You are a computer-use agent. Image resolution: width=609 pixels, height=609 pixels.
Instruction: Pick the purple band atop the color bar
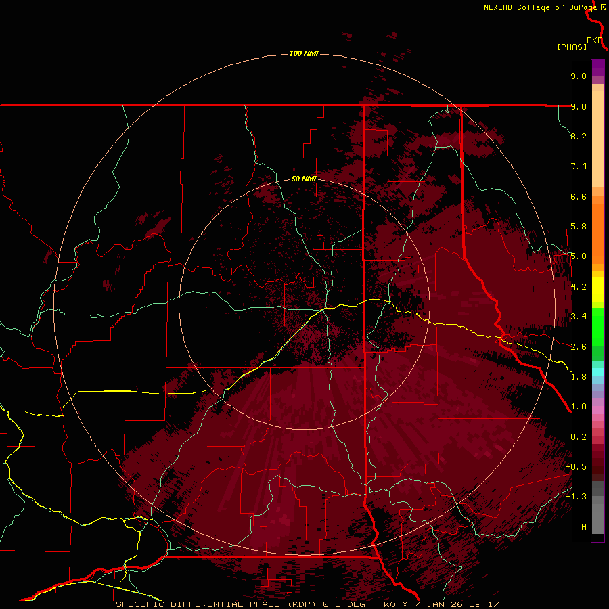597,68
